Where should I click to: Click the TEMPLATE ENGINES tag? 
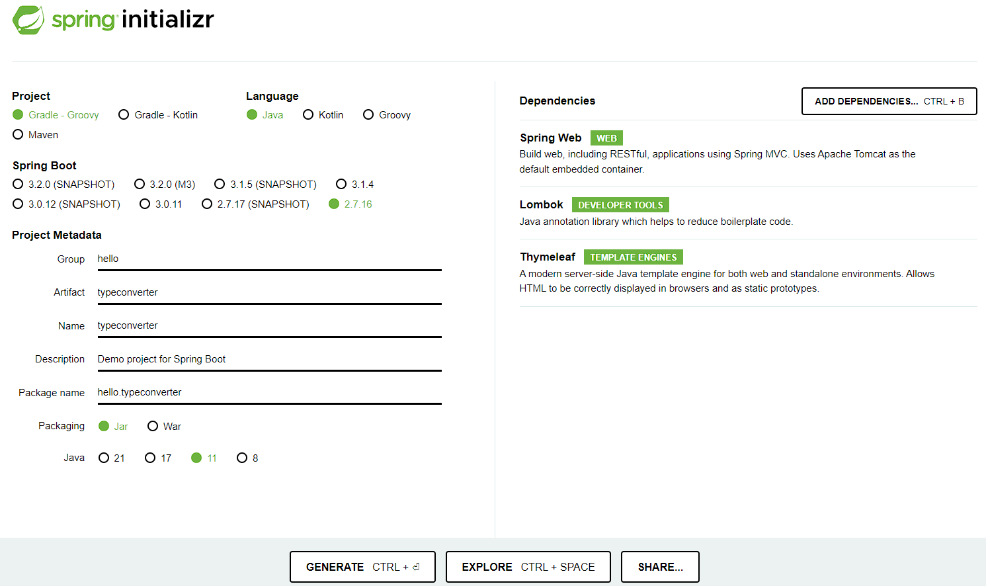pyautogui.click(x=634, y=257)
